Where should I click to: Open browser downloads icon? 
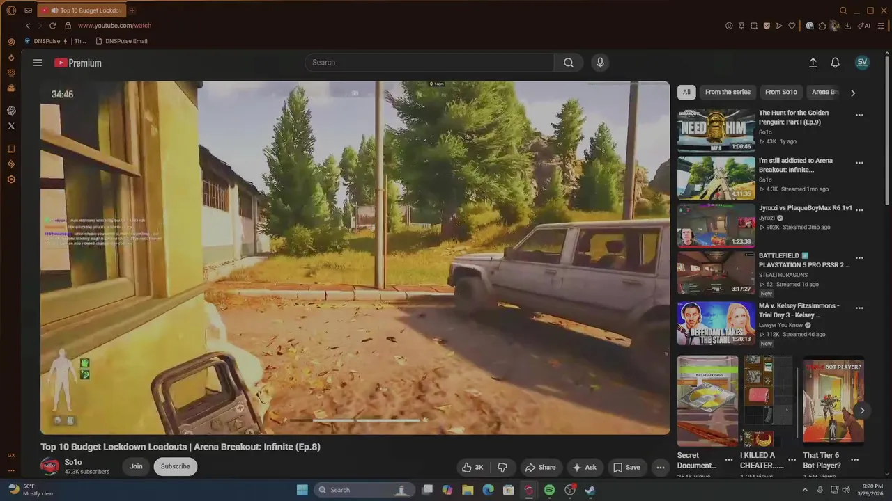point(847,26)
